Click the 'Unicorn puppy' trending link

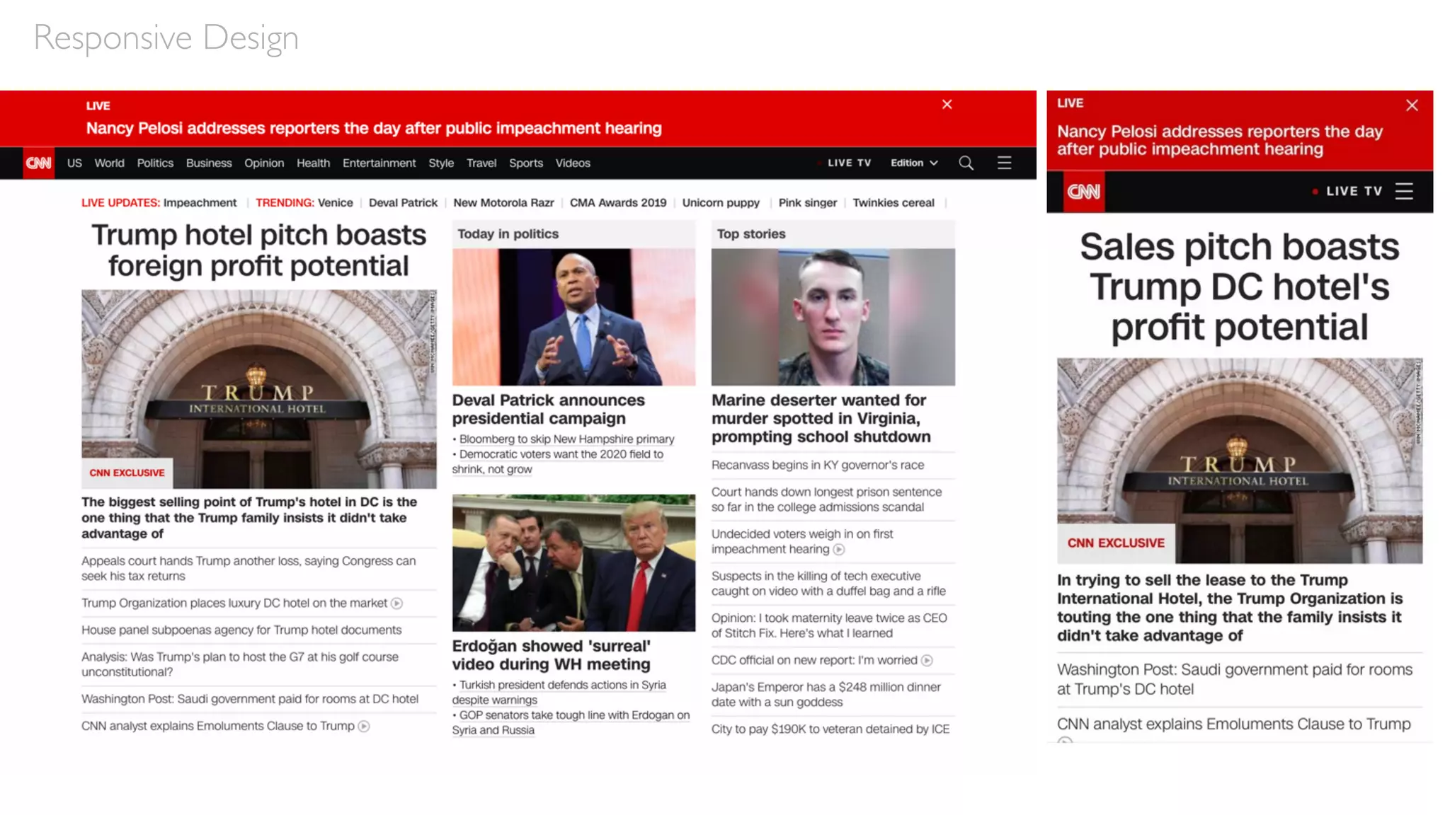721,203
